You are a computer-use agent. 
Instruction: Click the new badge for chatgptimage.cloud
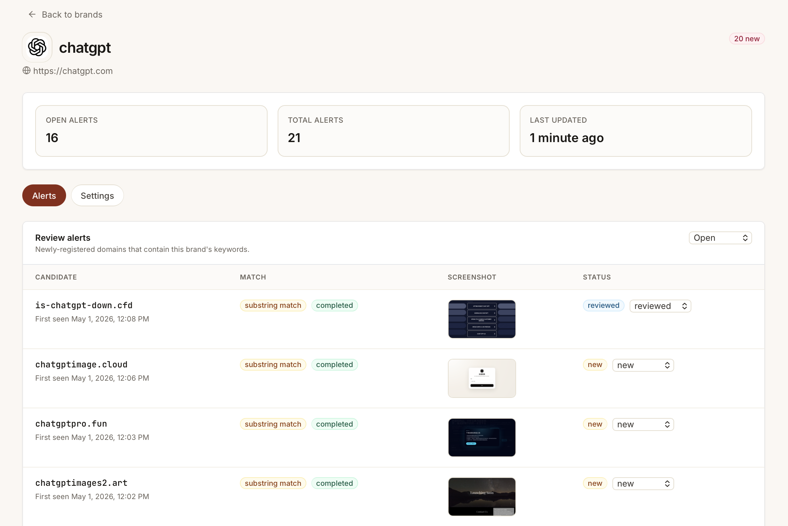point(595,365)
